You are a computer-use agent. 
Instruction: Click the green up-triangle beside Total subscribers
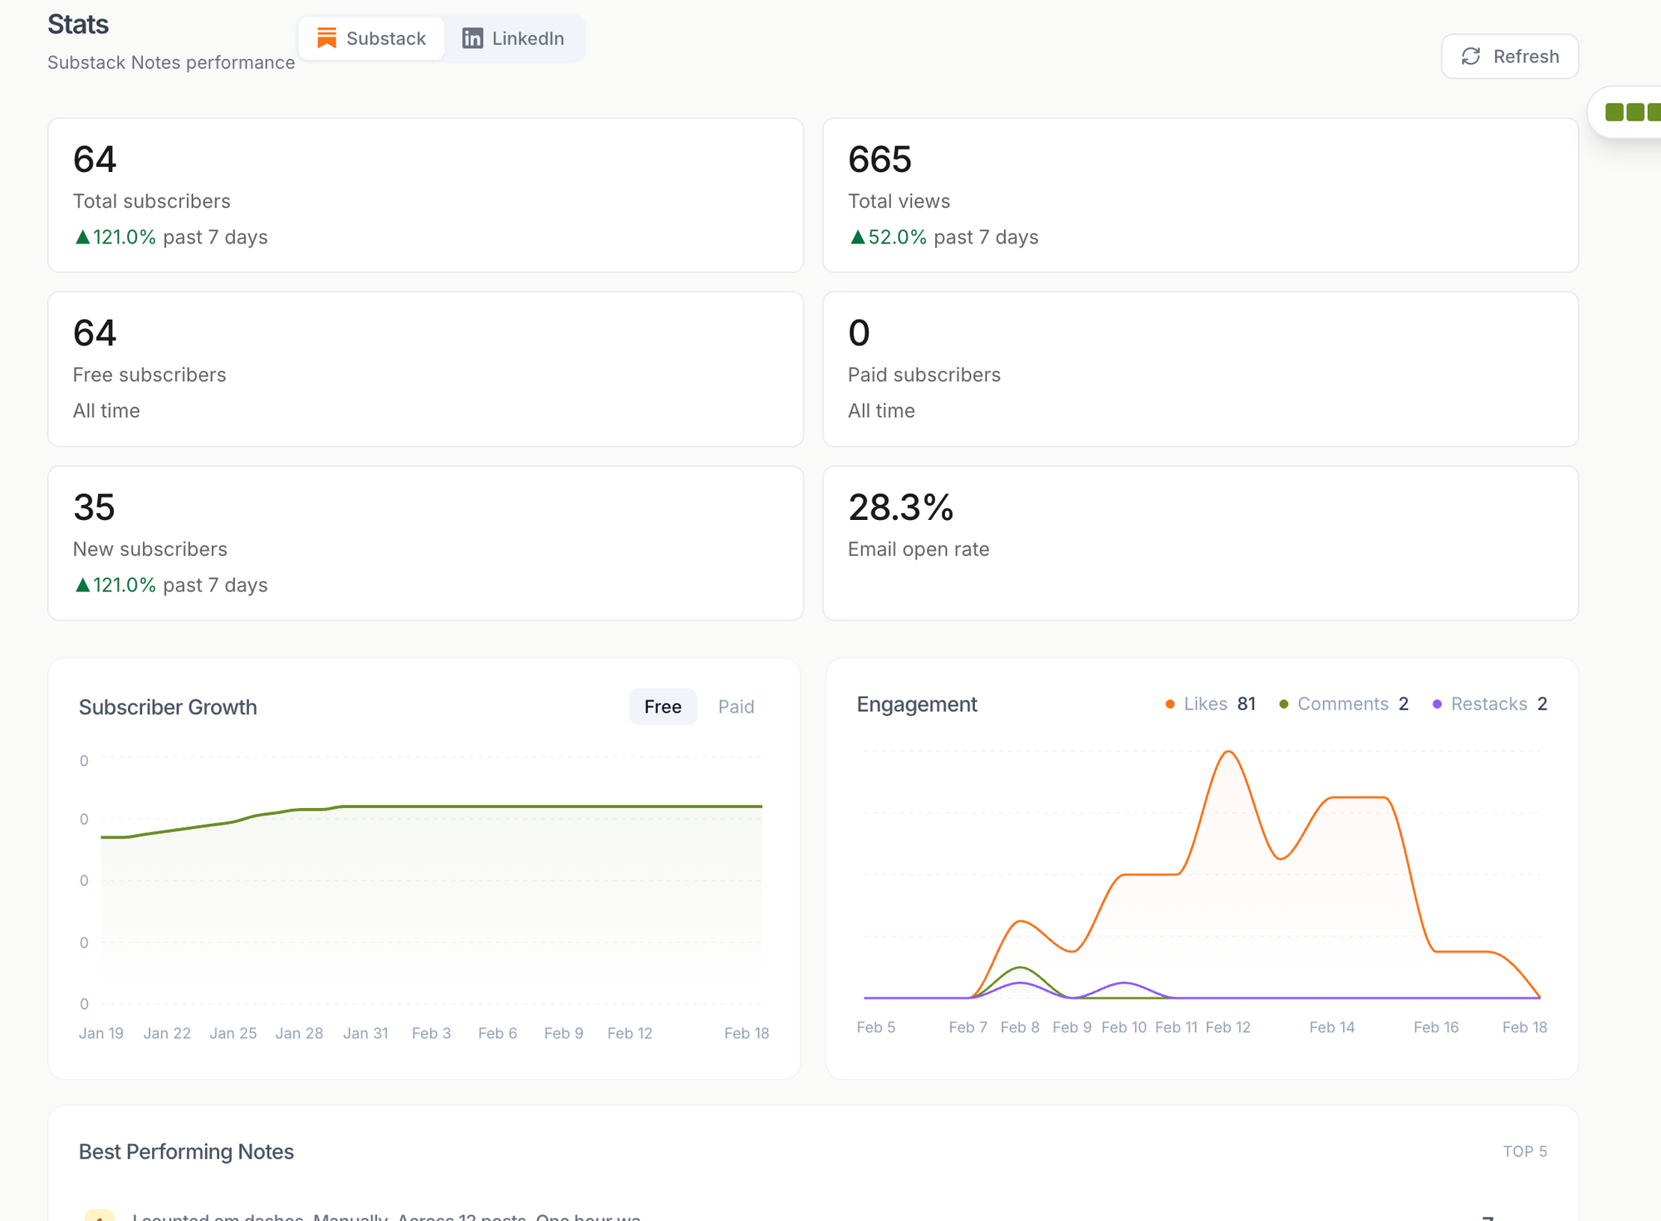coord(82,238)
